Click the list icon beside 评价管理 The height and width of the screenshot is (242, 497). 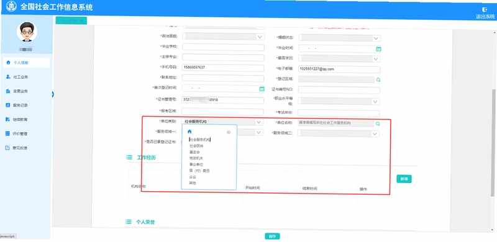pyautogui.click(x=8, y=133)
